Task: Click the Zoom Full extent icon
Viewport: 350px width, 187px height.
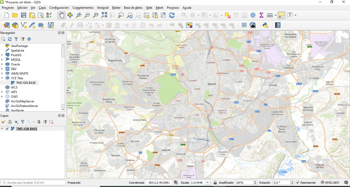Action: [x=104, y=15]
